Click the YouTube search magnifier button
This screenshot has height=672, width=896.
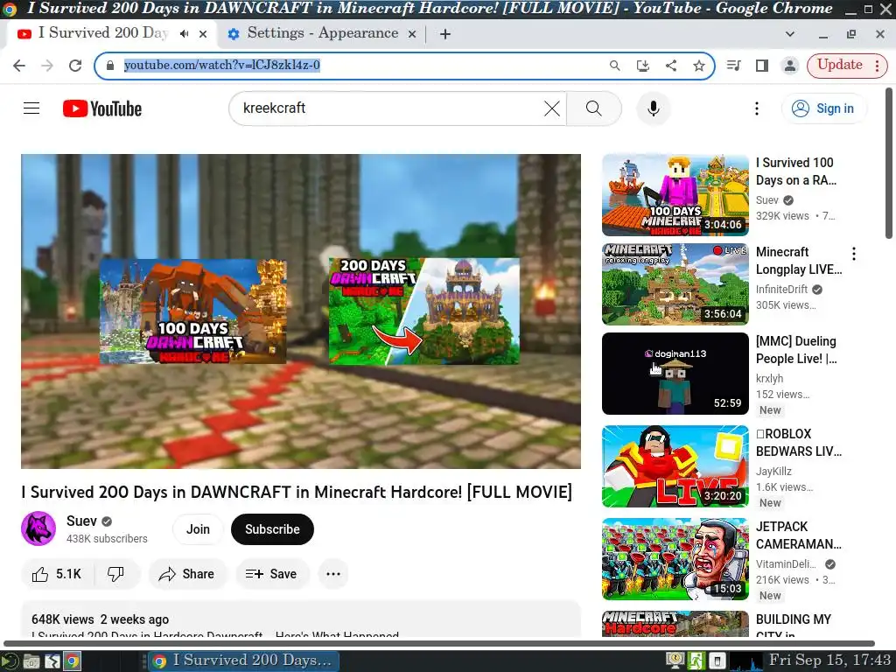[x=594, y=108]
